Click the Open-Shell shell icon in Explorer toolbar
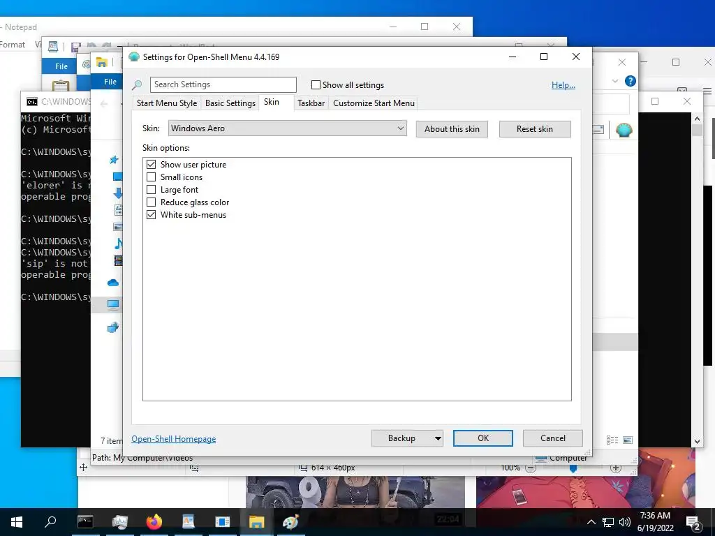Image resolution: width=715 pixels, height=536 pixels. pyautogui.click(x=624, y=131)
